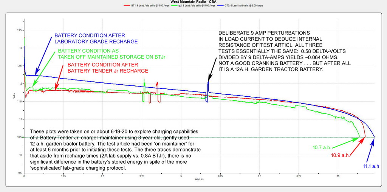Click the deliberate 9 amp perturbations note

coord(271,52)
